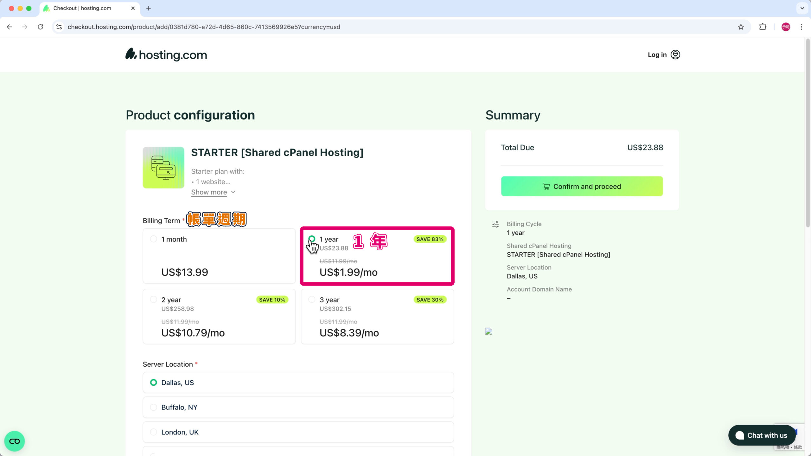Select the 2 year billing term
This screenshot has width=811, height=456.
pos(219,316)
